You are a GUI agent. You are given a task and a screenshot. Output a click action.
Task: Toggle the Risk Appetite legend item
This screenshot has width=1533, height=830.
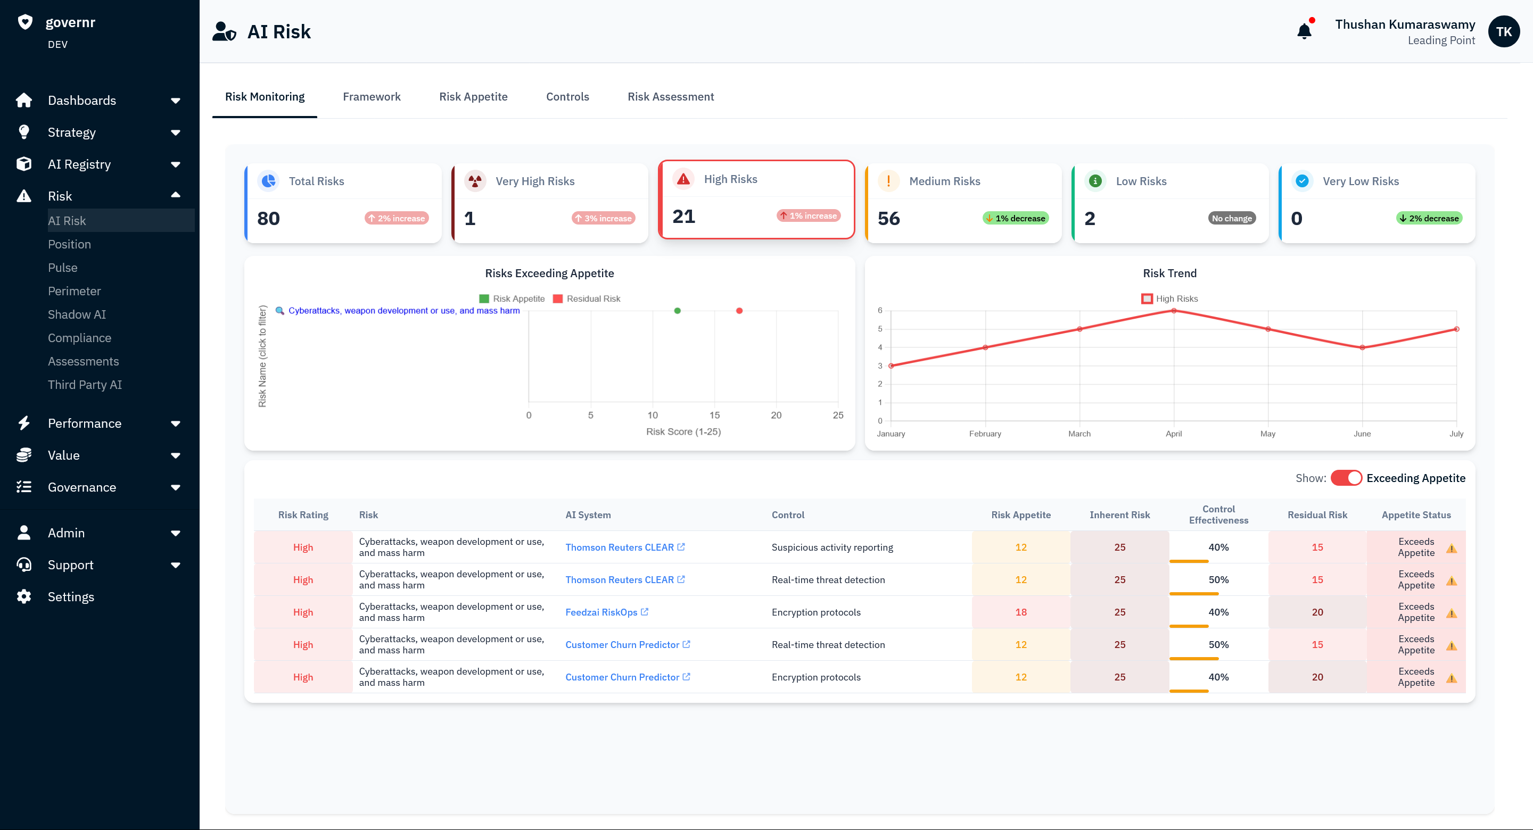512,298
